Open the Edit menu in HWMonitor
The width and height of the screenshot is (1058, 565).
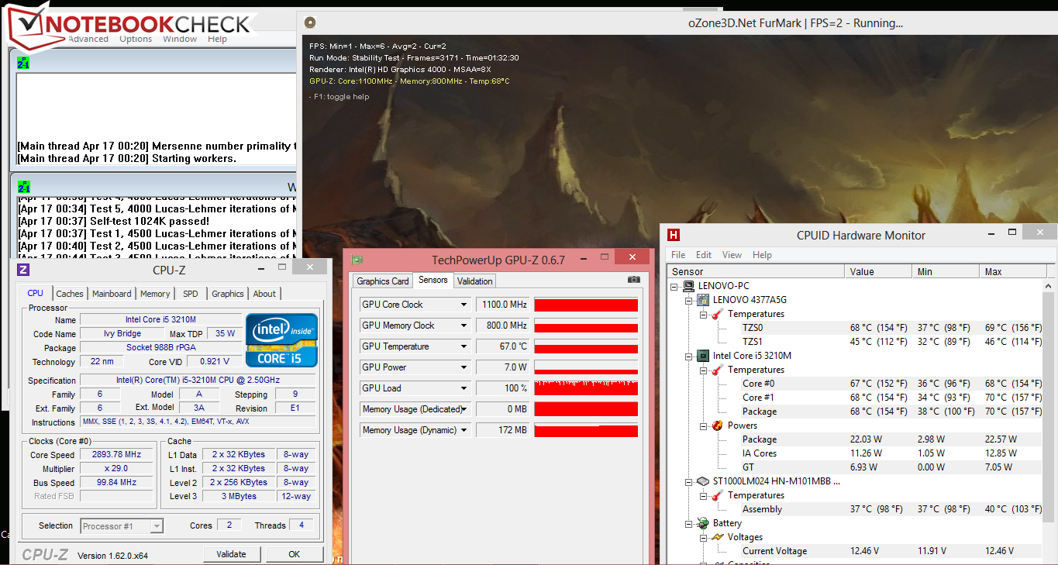(704, 255)
